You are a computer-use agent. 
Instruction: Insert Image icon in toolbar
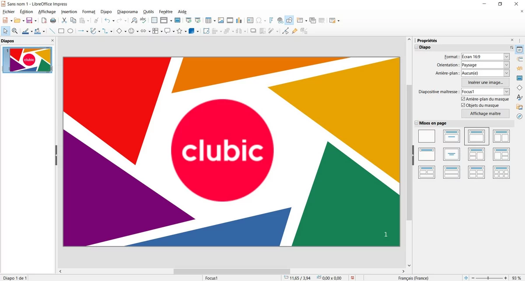pos(221,21)
